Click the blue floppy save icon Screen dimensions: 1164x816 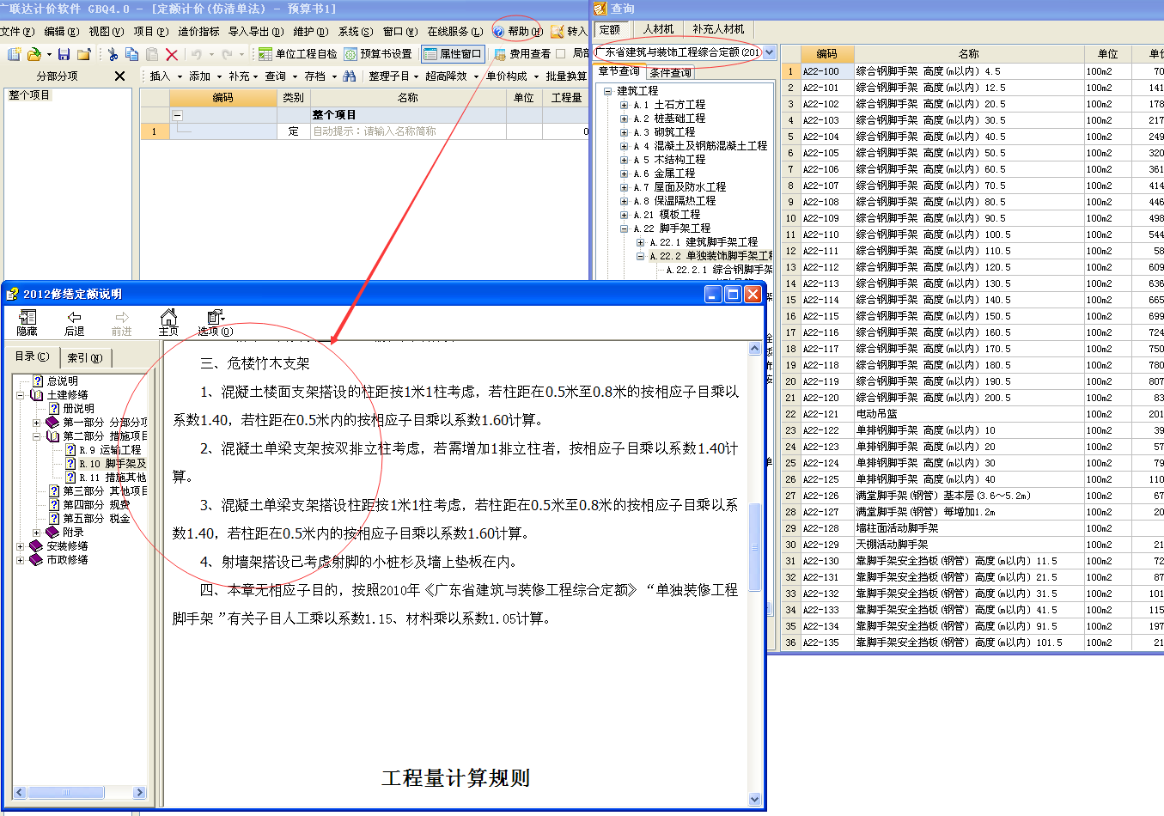[64, 54]
